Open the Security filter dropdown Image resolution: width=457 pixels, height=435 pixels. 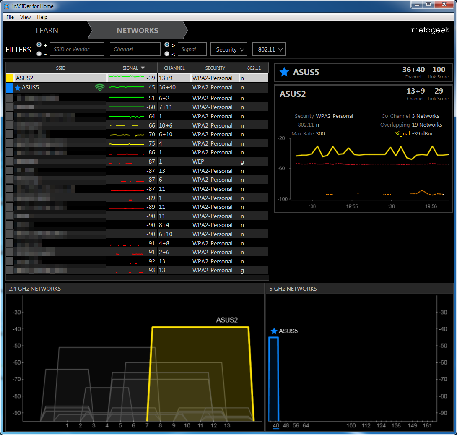pyautogui.click(x=229, y=49)
